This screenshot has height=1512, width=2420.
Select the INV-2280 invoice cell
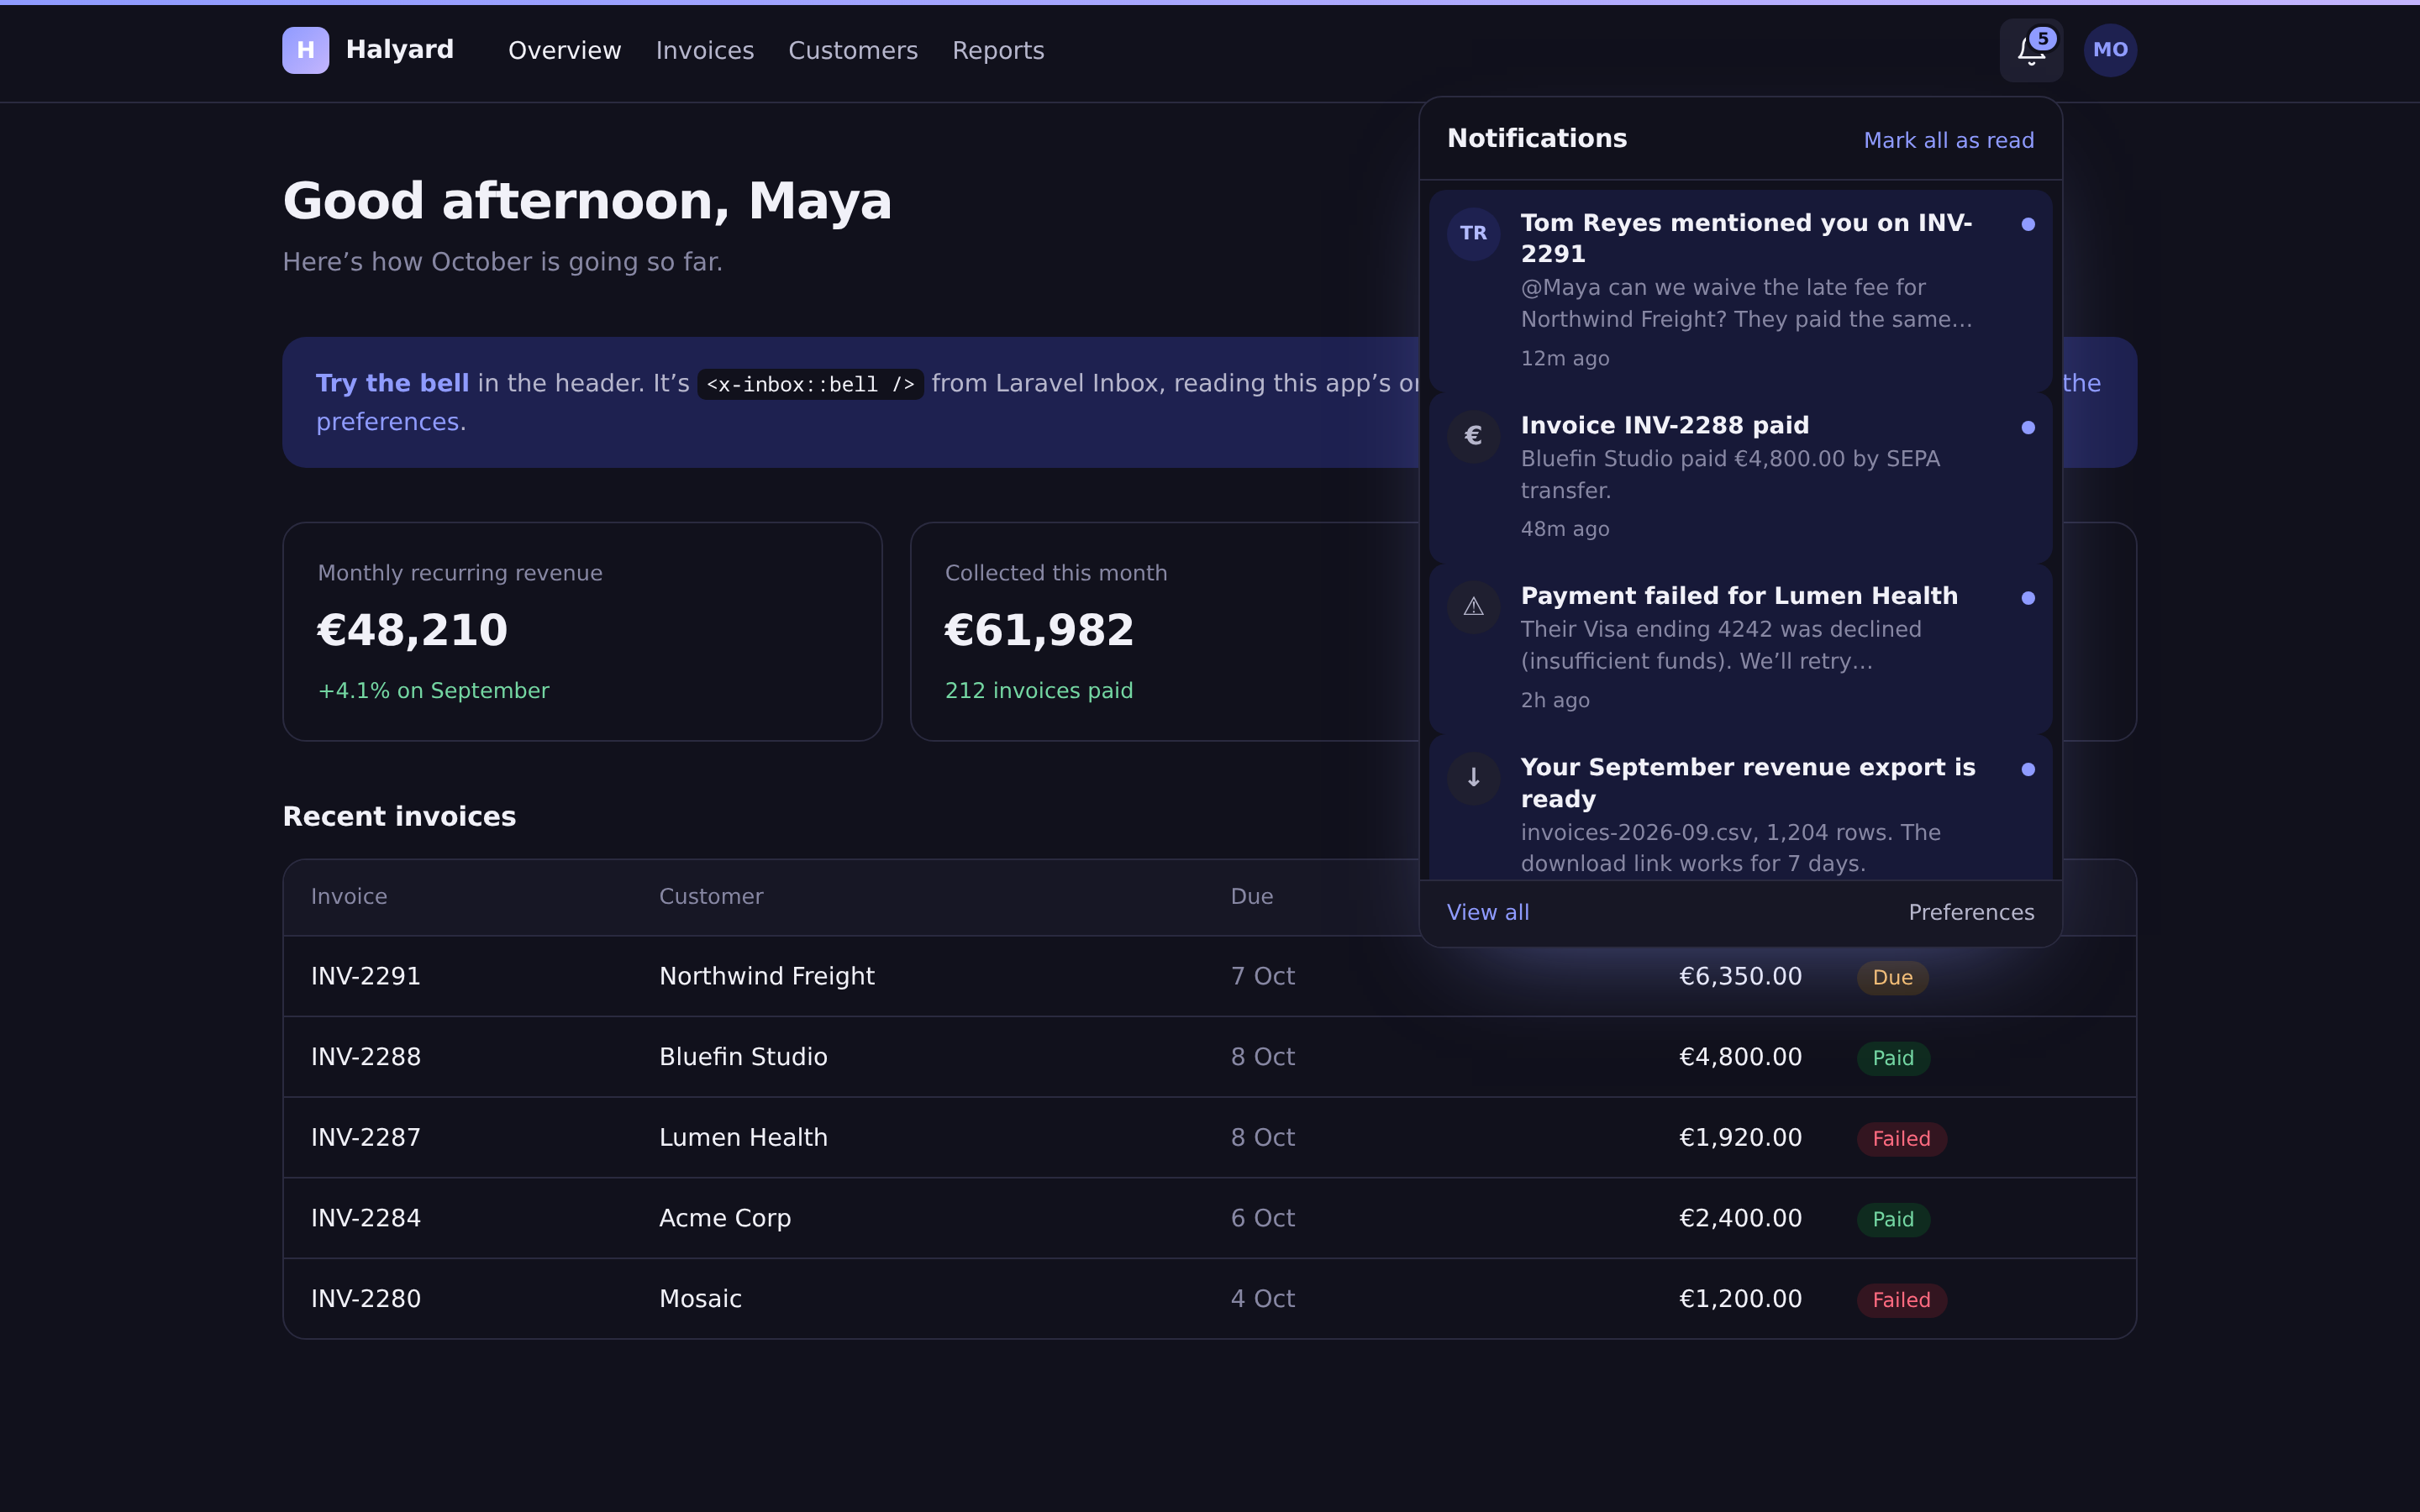click(366, 1299)
